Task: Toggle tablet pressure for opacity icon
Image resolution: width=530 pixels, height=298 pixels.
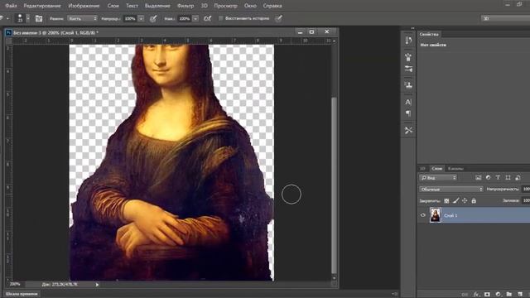Action: (153, 18)
